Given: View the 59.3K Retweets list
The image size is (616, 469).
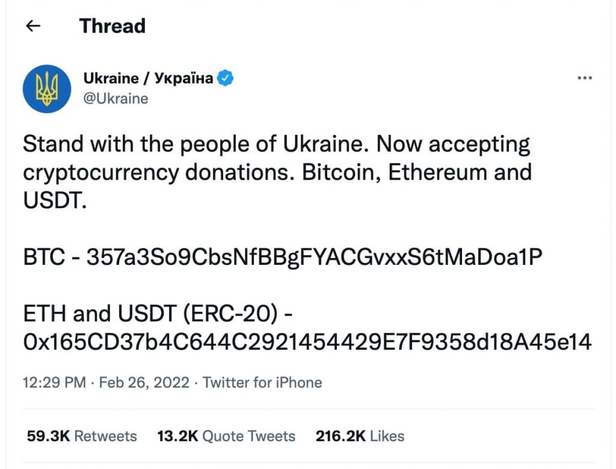Looking at the screenshot, I should 82,436.
